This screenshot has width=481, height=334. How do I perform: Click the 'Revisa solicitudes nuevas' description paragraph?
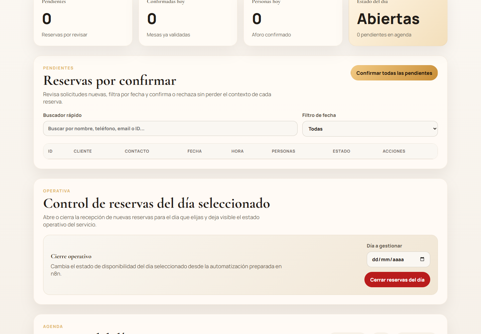click(x=157, y=98)
